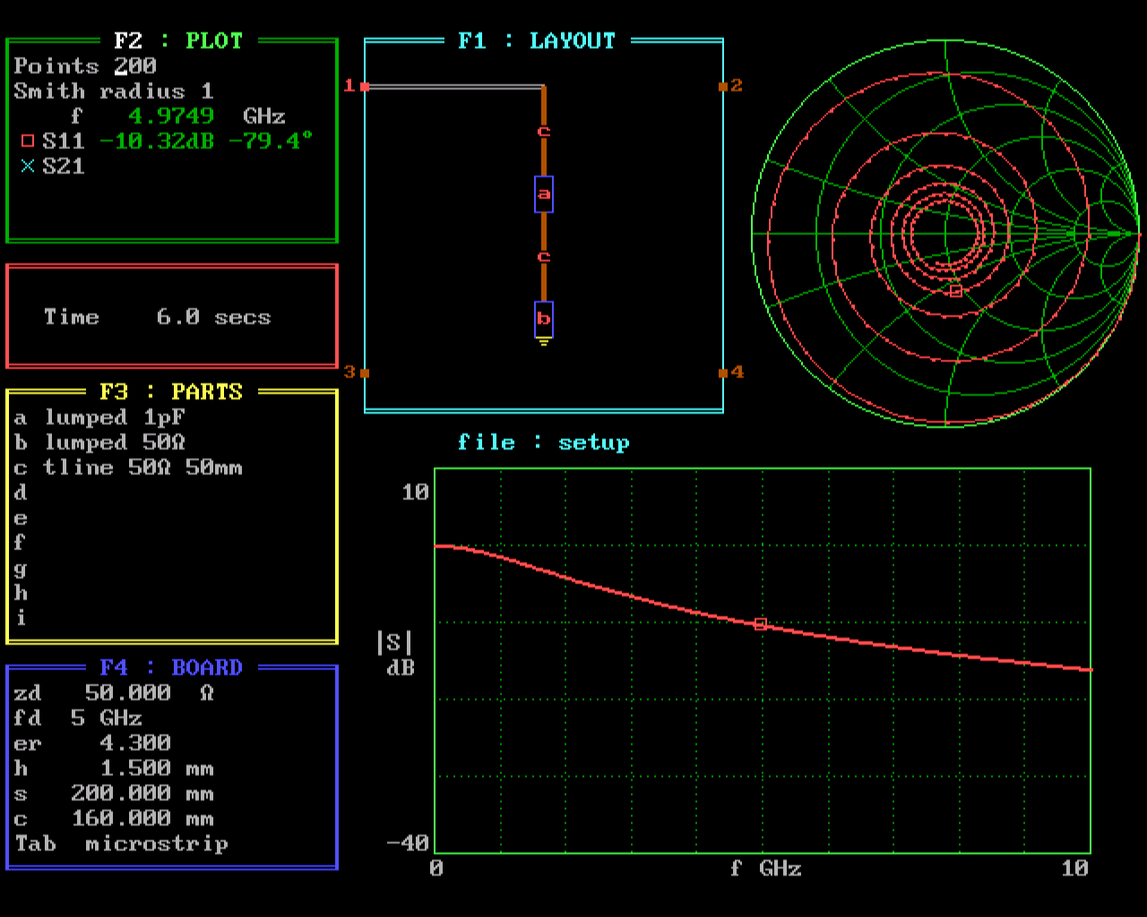Select empty part slot f
The width and height of the screenshot is (1147, 917).
tap(21, 543)
